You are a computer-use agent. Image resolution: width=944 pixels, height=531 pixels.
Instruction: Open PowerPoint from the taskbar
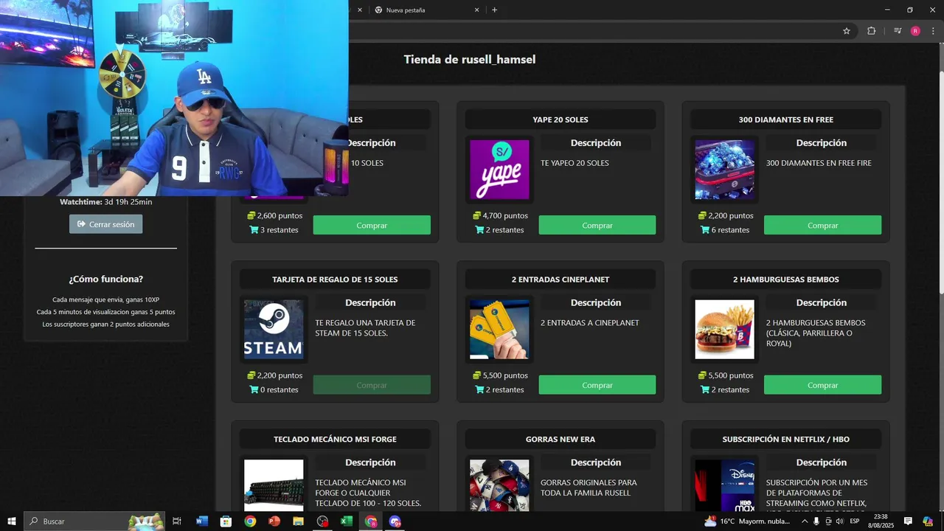(x=274, y=521)
